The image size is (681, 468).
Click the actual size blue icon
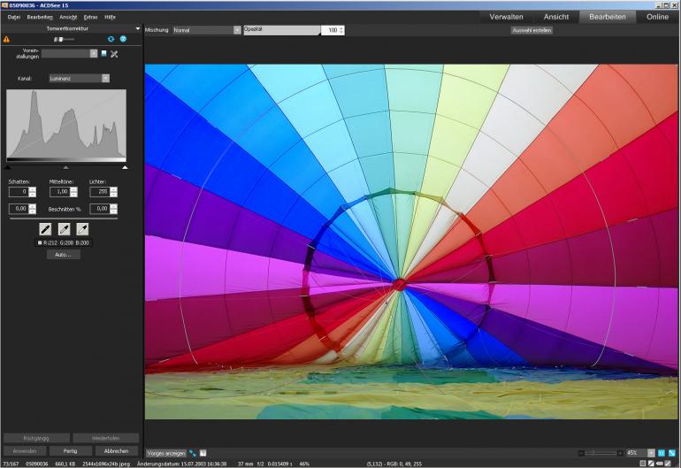pyautogui.click(x=662, y=453)
